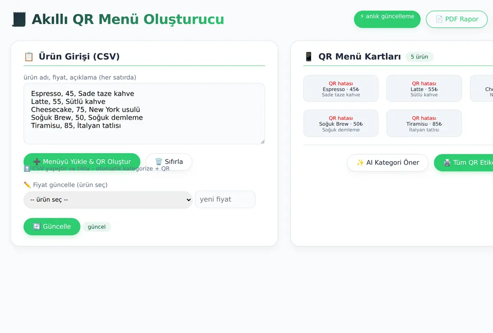Click the '5 ürün' count badge
This screenshot has height=333, width=493.
pos(419,57)
